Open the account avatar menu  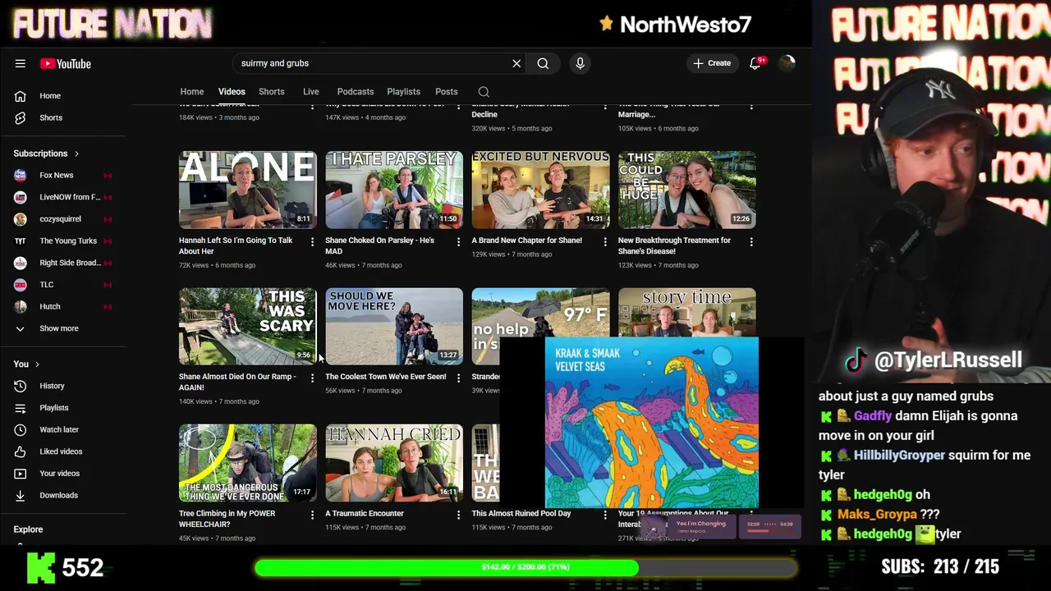[787, 63]
